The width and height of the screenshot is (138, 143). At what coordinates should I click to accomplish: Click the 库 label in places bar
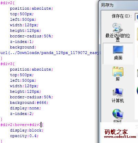118,79
